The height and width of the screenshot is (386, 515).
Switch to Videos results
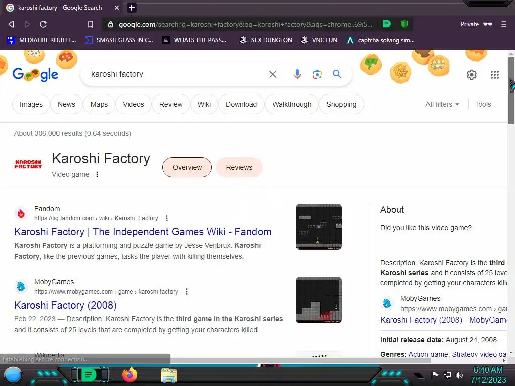coord(133,104)
